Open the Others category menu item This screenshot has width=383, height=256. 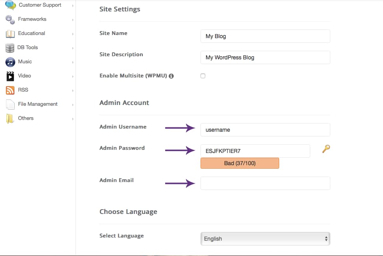[26, 118]
